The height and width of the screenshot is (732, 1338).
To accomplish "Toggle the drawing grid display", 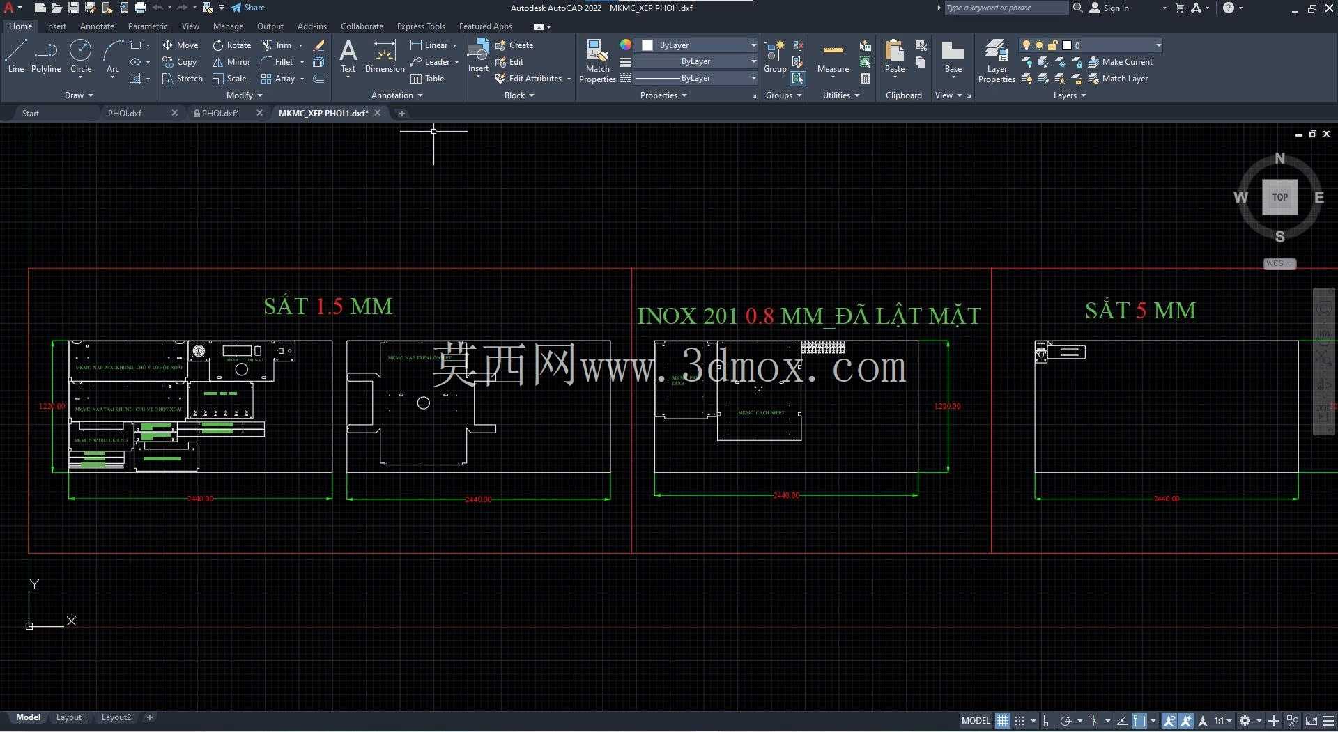I will pyautogui.click(x=1002, y=721).
